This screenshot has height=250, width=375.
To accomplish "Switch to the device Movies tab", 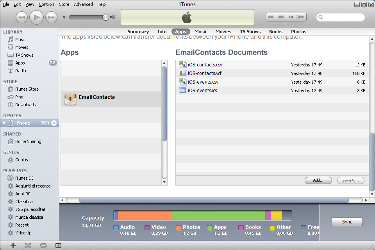I will tap(223, 32).
